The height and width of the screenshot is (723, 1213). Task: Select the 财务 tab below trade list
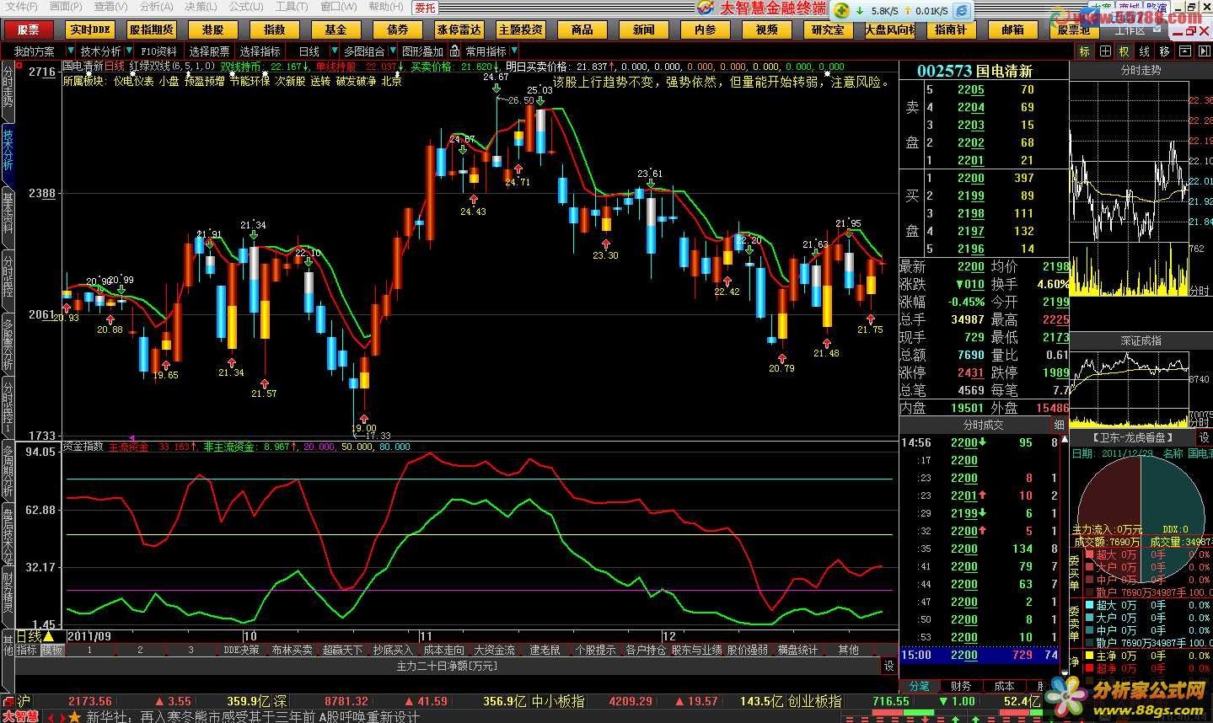960,686
